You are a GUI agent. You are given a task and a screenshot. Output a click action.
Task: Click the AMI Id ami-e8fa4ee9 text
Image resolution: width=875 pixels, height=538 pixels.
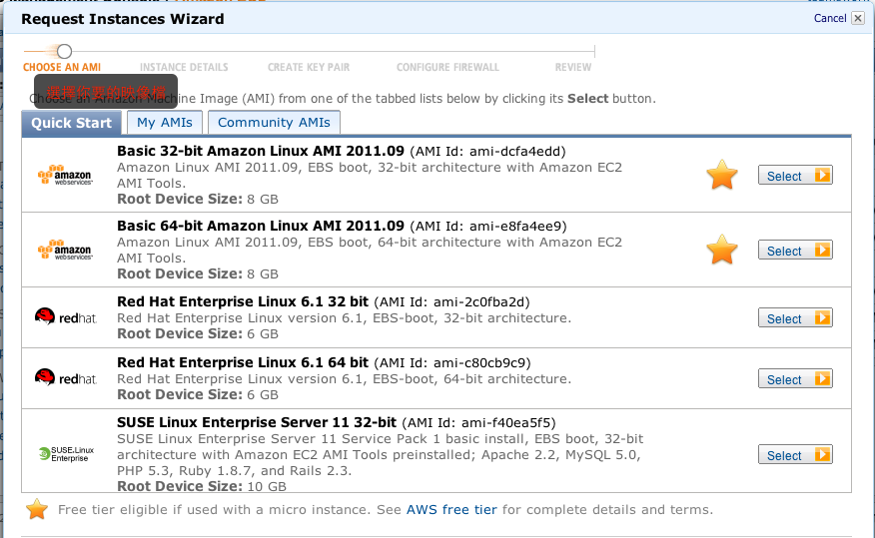[488, 227]
